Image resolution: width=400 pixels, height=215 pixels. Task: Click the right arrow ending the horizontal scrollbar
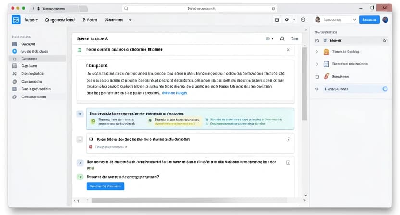point(304,201)
